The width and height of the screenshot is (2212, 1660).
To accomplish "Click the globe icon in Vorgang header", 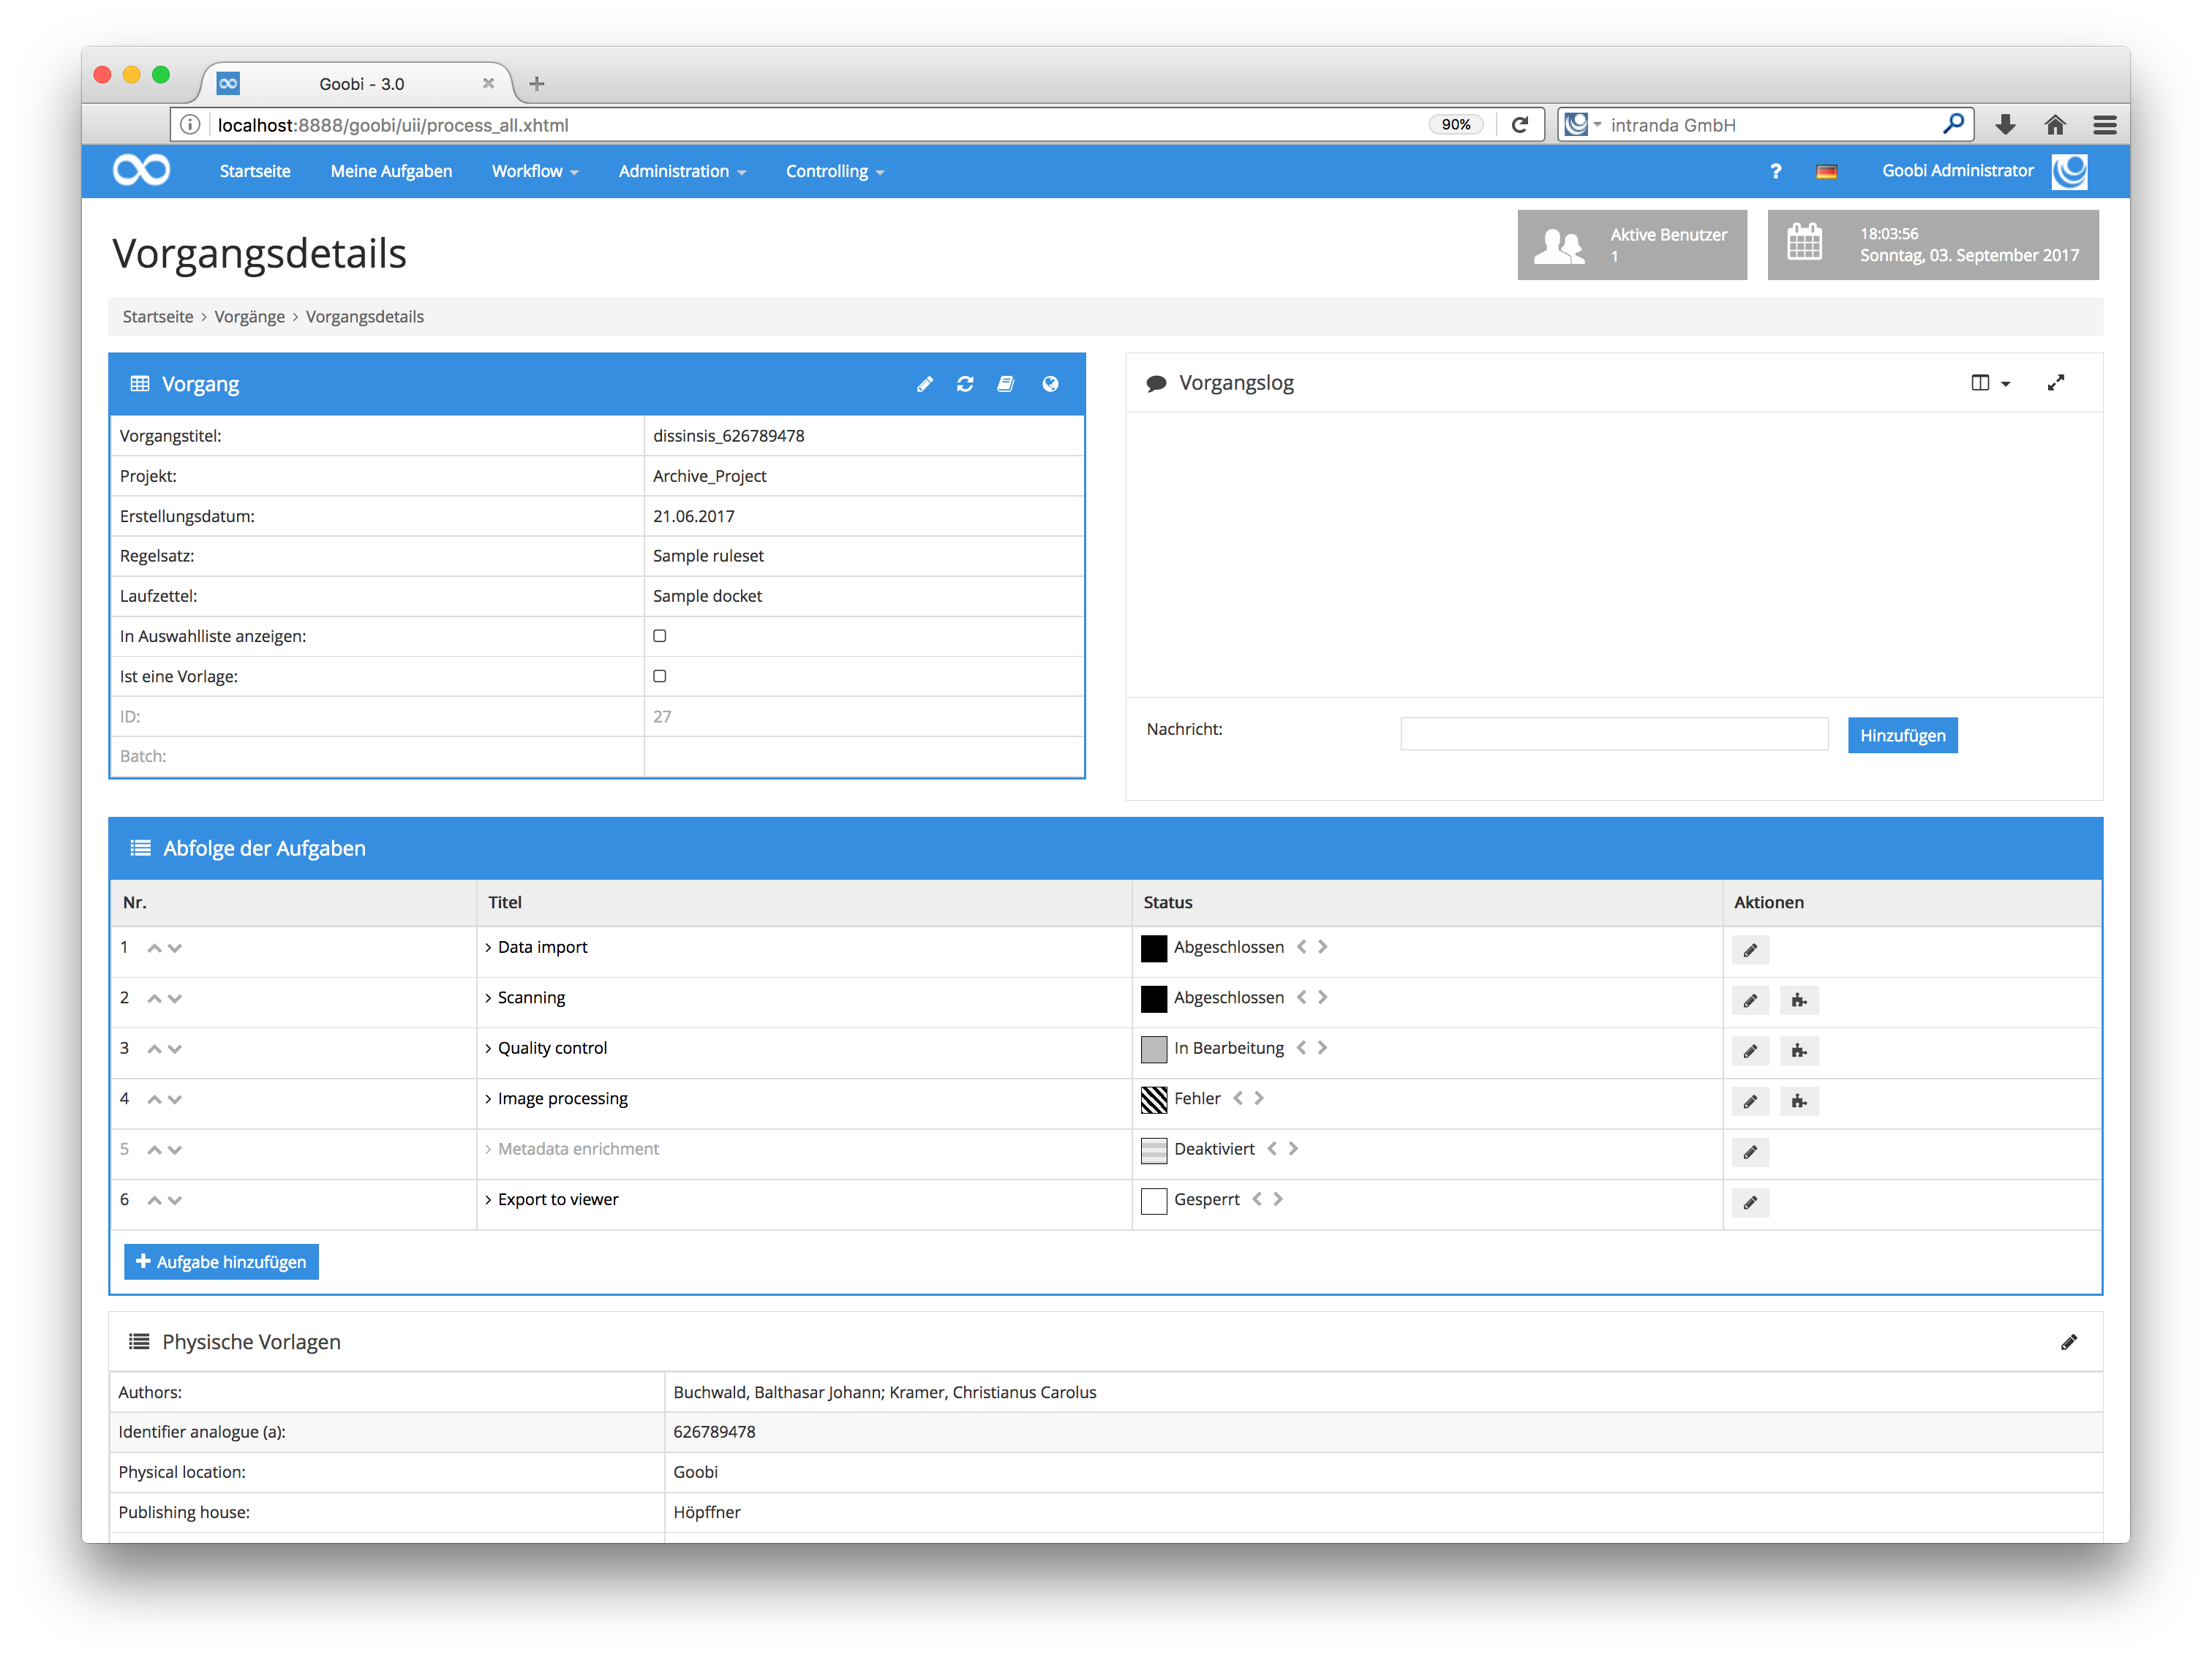I will pyautogui.click(x=1050, y=384).
